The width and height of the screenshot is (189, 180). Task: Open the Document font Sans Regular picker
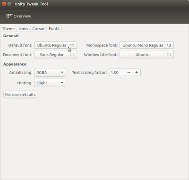coord(56,55)
